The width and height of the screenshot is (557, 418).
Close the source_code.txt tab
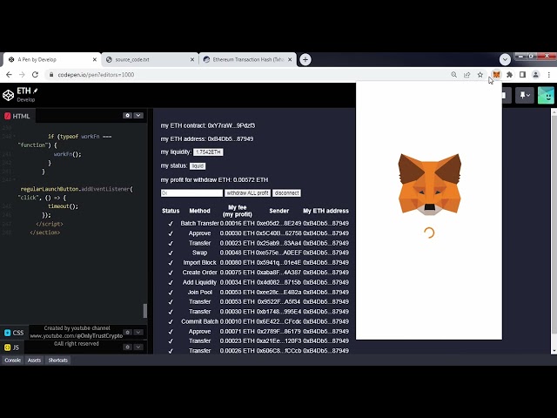(192, 59)
